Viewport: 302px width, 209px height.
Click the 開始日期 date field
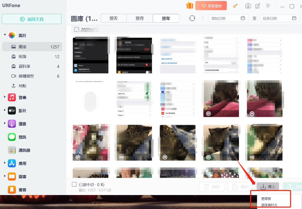[x=229, y=18]
